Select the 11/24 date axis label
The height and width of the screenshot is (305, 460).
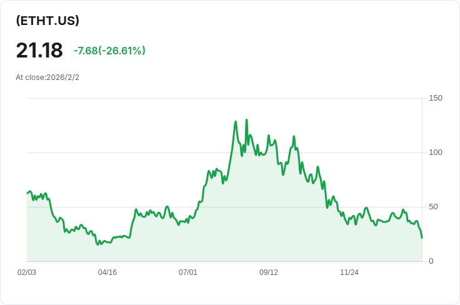pos(349,272)
